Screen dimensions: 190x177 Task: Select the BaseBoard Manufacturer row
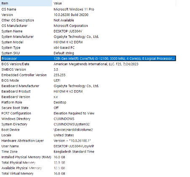[x=88, y=86]
